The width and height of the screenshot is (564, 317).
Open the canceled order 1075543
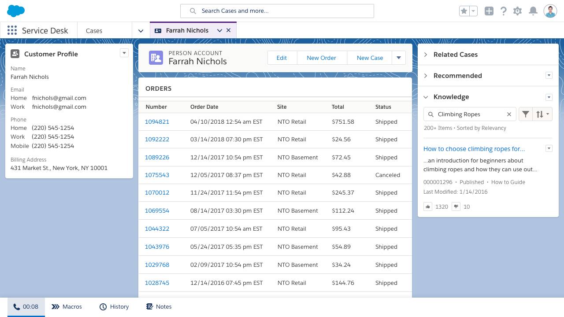tap(157, 175)
